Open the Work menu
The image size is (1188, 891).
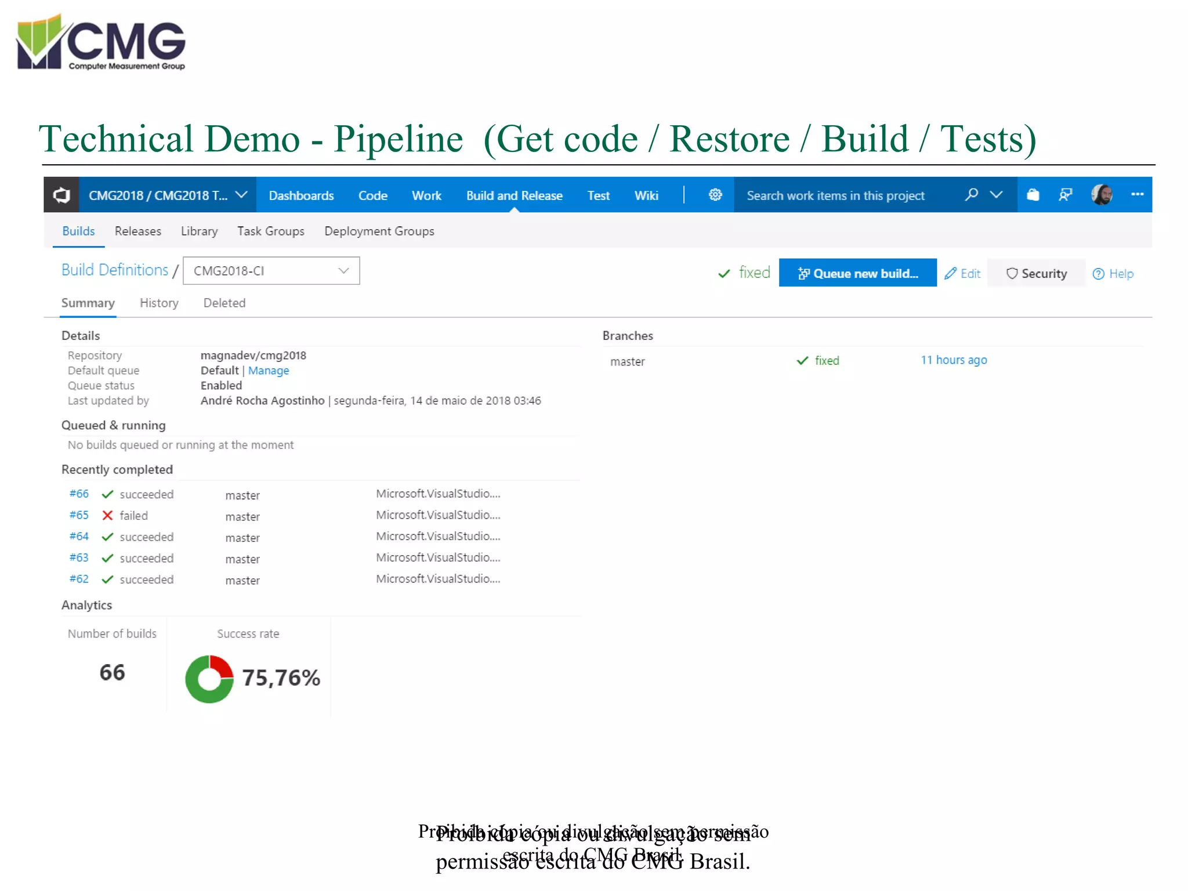426,196
